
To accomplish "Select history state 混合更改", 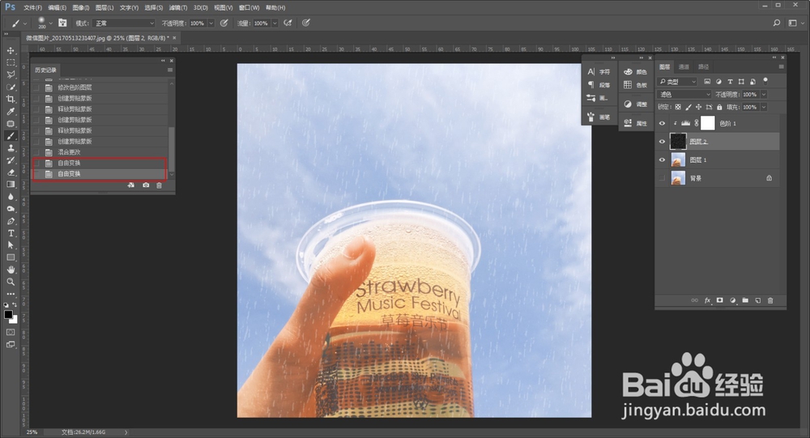I will pyautogui.click(x=69, y=152).
